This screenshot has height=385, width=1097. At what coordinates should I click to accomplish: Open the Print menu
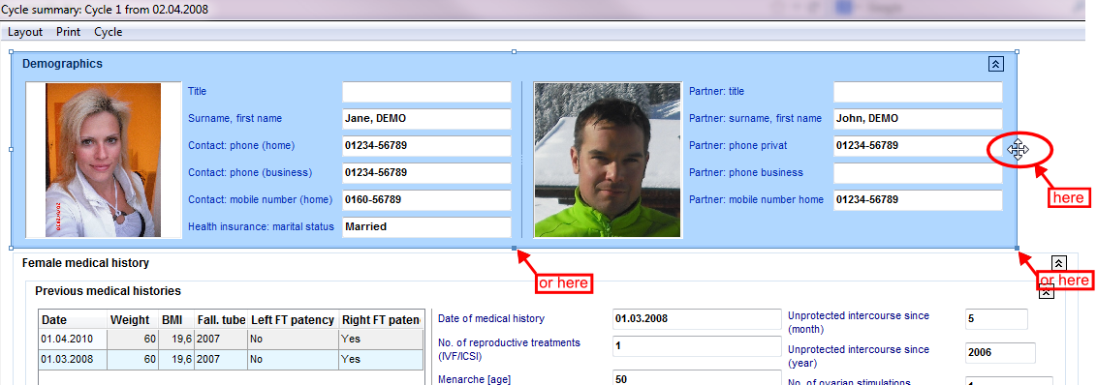tap(69, 32)
